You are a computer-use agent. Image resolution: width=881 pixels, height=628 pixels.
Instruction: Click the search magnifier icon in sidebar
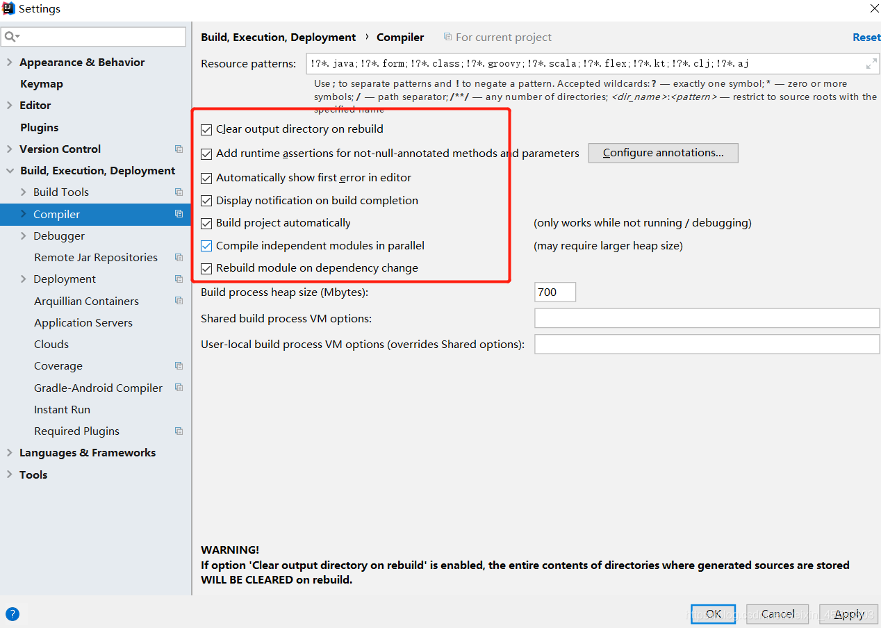(x=11, y=37)
